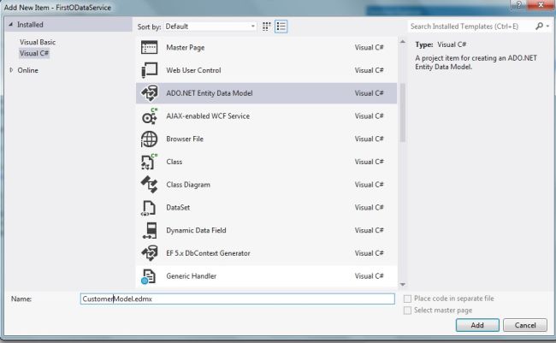Image resolution: width=556 pixels, height=343 pixels.
Task: Select EF 5.x DbContext Generator text
Action: (208, 253)
